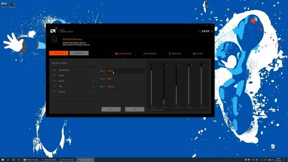Click the Astro logo in the header
Screen dimensions: 288x162
53,30
